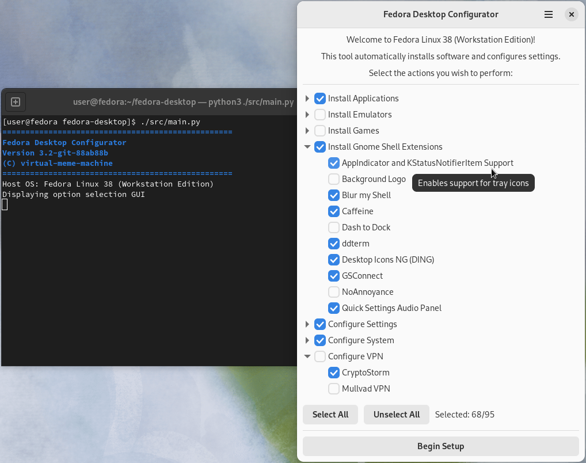Enable the Dash to Dock checkbox
This screenshot has width=586, height=463.
pyautogui.click(x=334, y=227)
